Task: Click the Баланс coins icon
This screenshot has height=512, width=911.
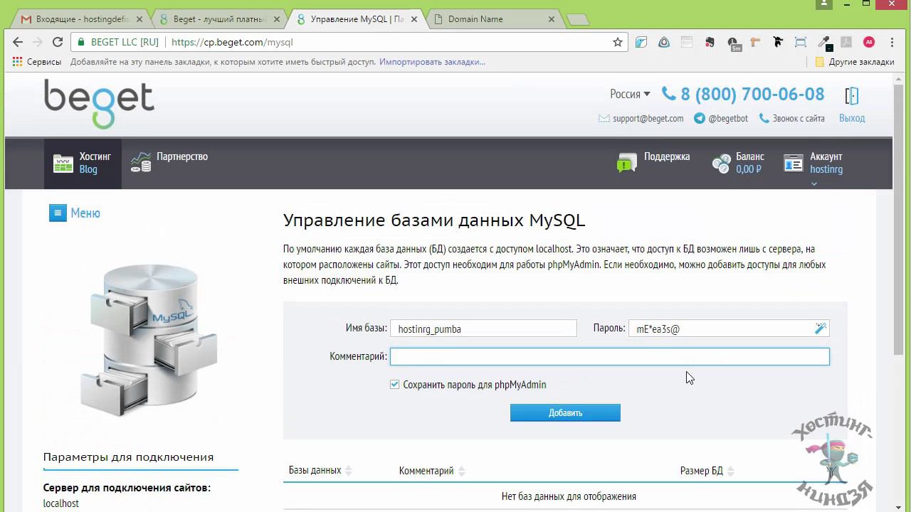Action: [x=721, y=164]
